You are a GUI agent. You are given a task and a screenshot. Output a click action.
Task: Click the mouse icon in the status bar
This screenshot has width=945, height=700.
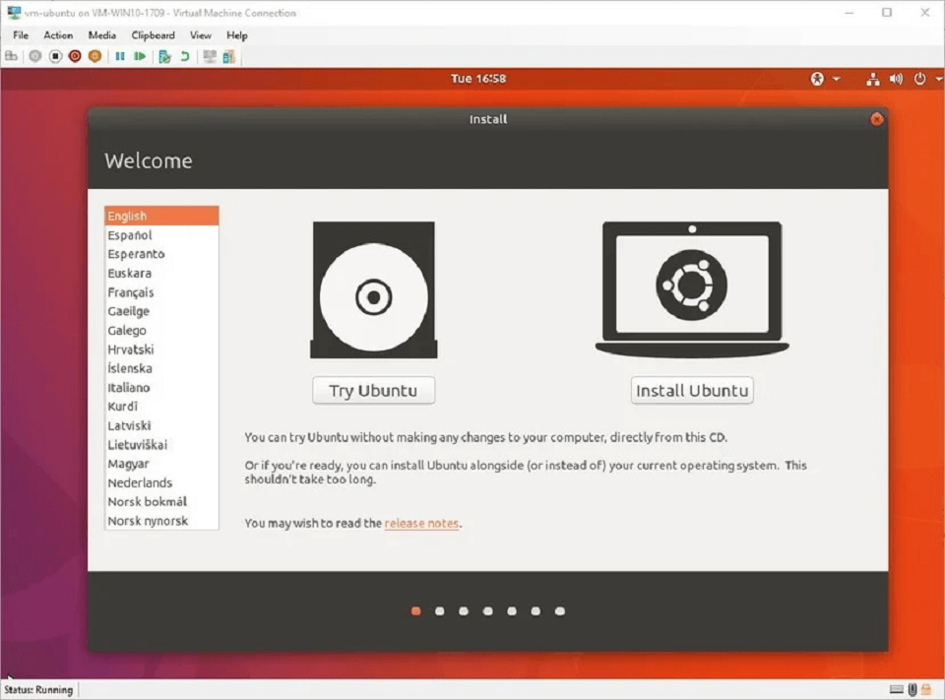tap(913, 689)
